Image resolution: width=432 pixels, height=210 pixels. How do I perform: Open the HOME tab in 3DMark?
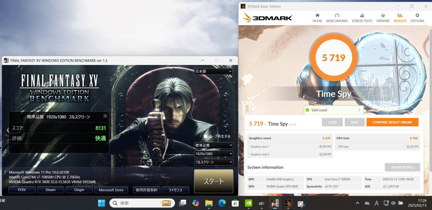[x=317, y=18]
